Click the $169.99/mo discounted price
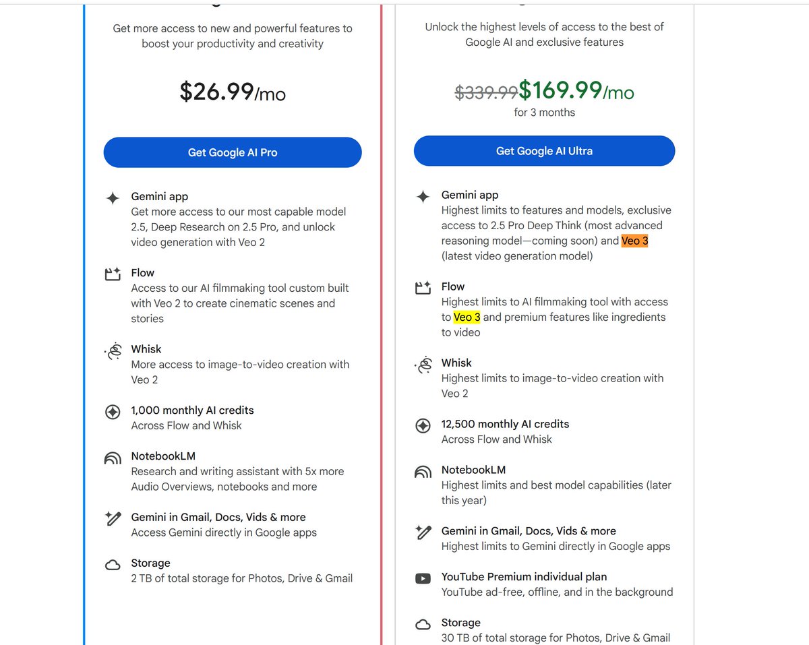 (x=576, y=90)
